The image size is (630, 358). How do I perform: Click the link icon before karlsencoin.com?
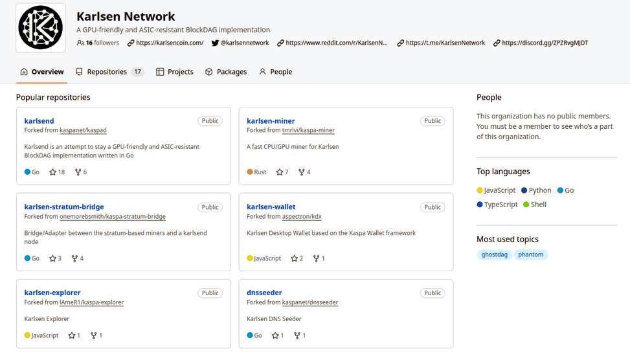click(x=131, y=43)
